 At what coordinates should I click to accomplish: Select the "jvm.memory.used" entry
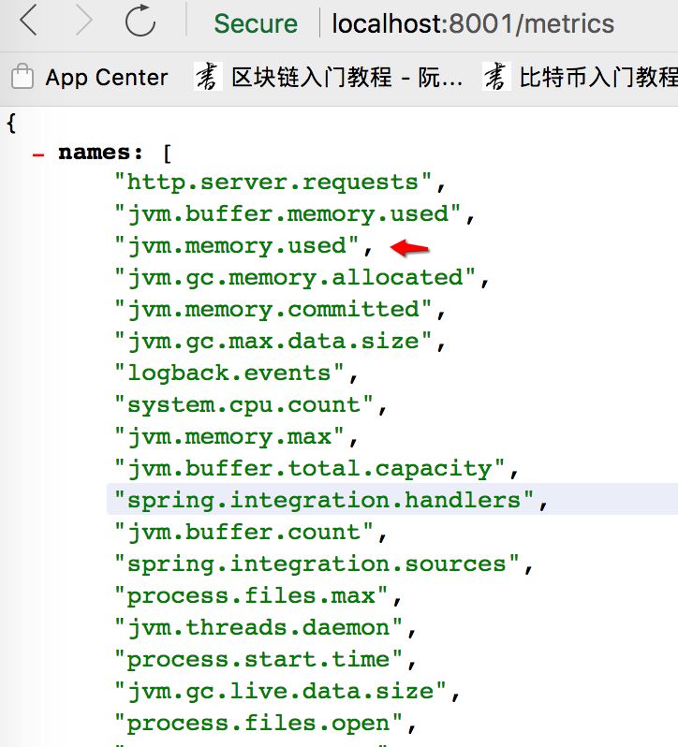click(x=237, y=245)
